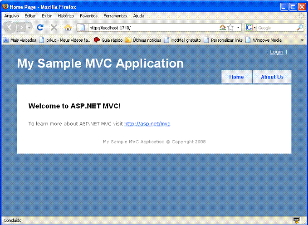Screen dimensions: 308x225
Task: Click the Firefox logo in title bar
Action: click(5, 7)
